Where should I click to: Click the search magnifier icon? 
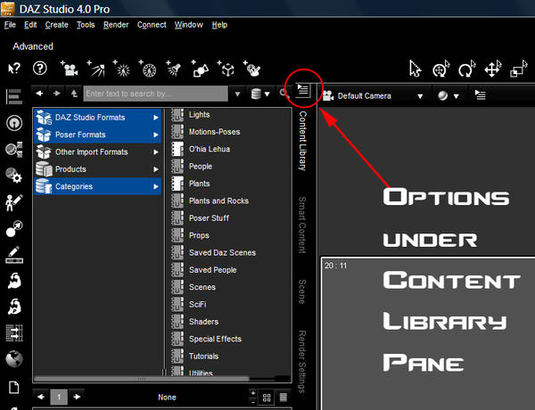[x=283, y=93]
